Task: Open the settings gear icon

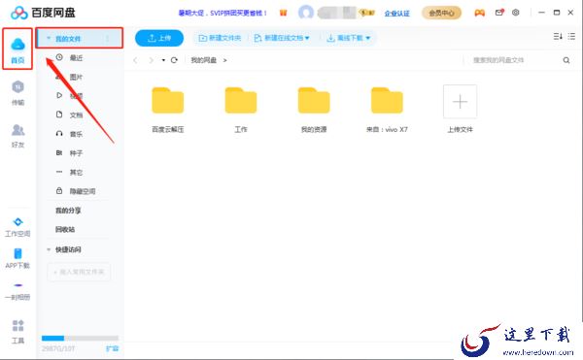Action: point(515,13)
